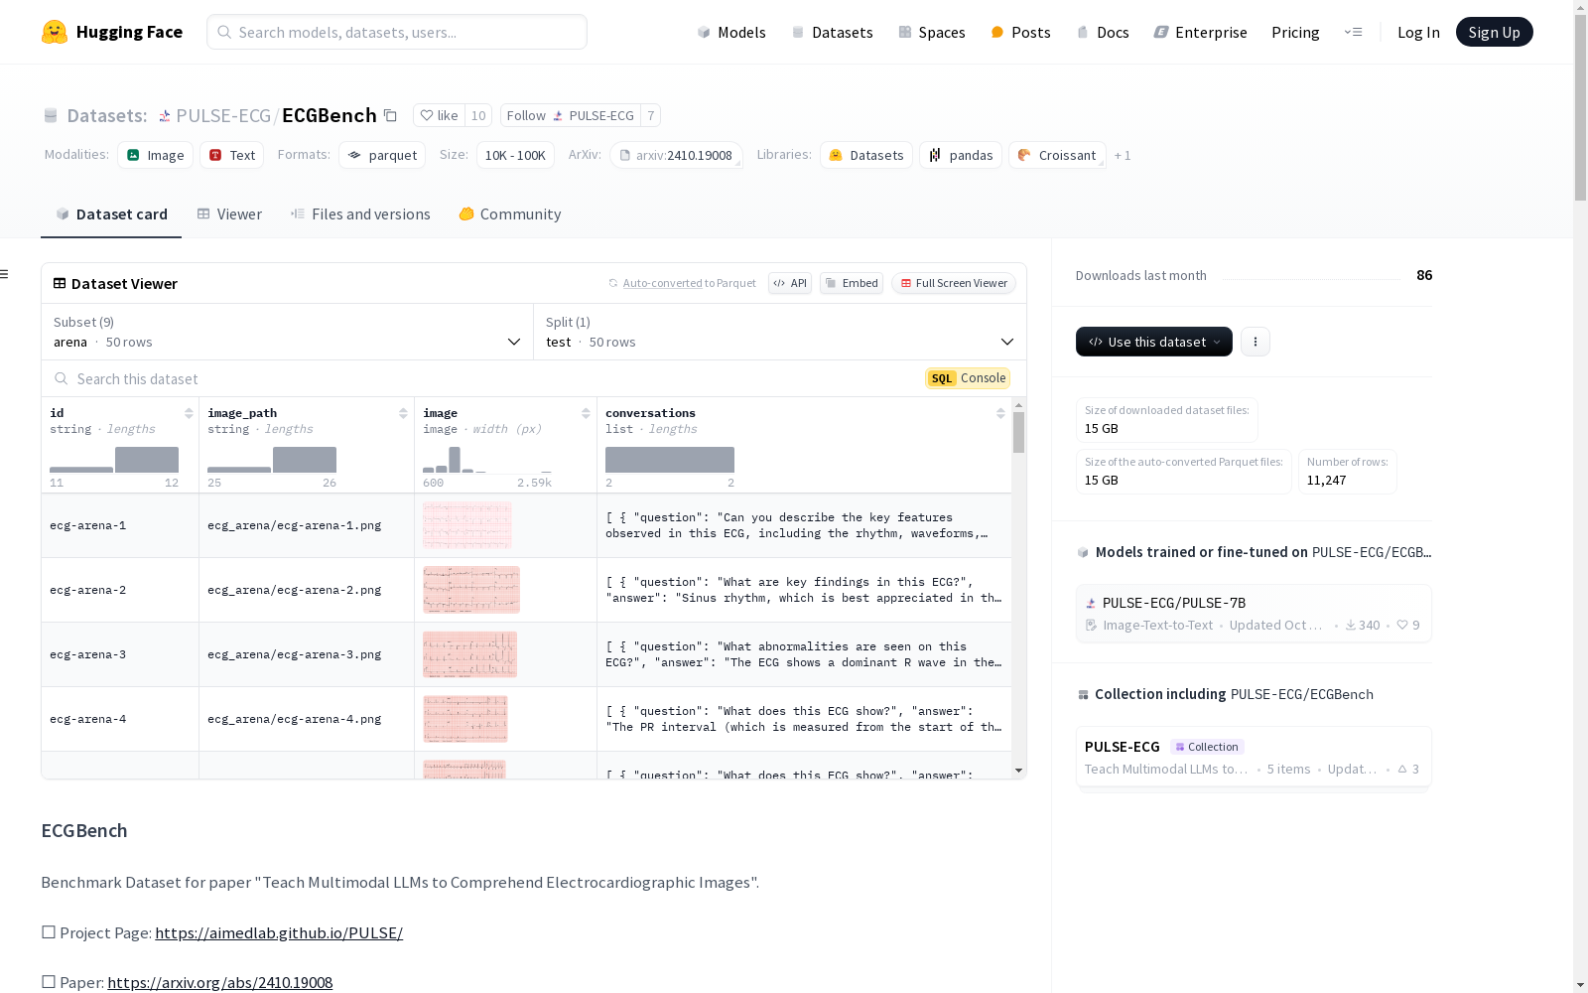This screenshot has width=1588, height=993.
Task: Select the parquet format tag
Action: click(x=382, y=155)
